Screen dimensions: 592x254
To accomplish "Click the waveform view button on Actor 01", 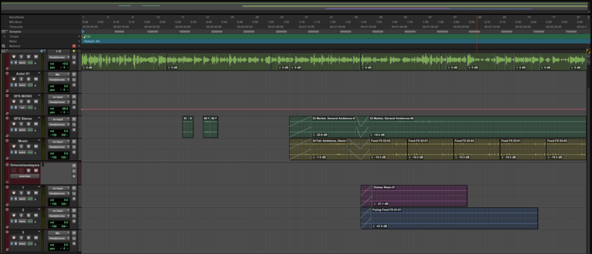I will pos(23,84).
